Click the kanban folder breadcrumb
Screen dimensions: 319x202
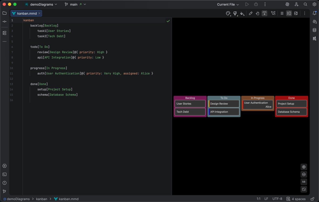[41, 199]
